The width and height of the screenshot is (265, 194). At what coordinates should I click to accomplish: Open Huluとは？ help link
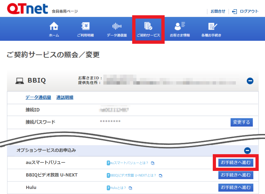tap(118, 188)
